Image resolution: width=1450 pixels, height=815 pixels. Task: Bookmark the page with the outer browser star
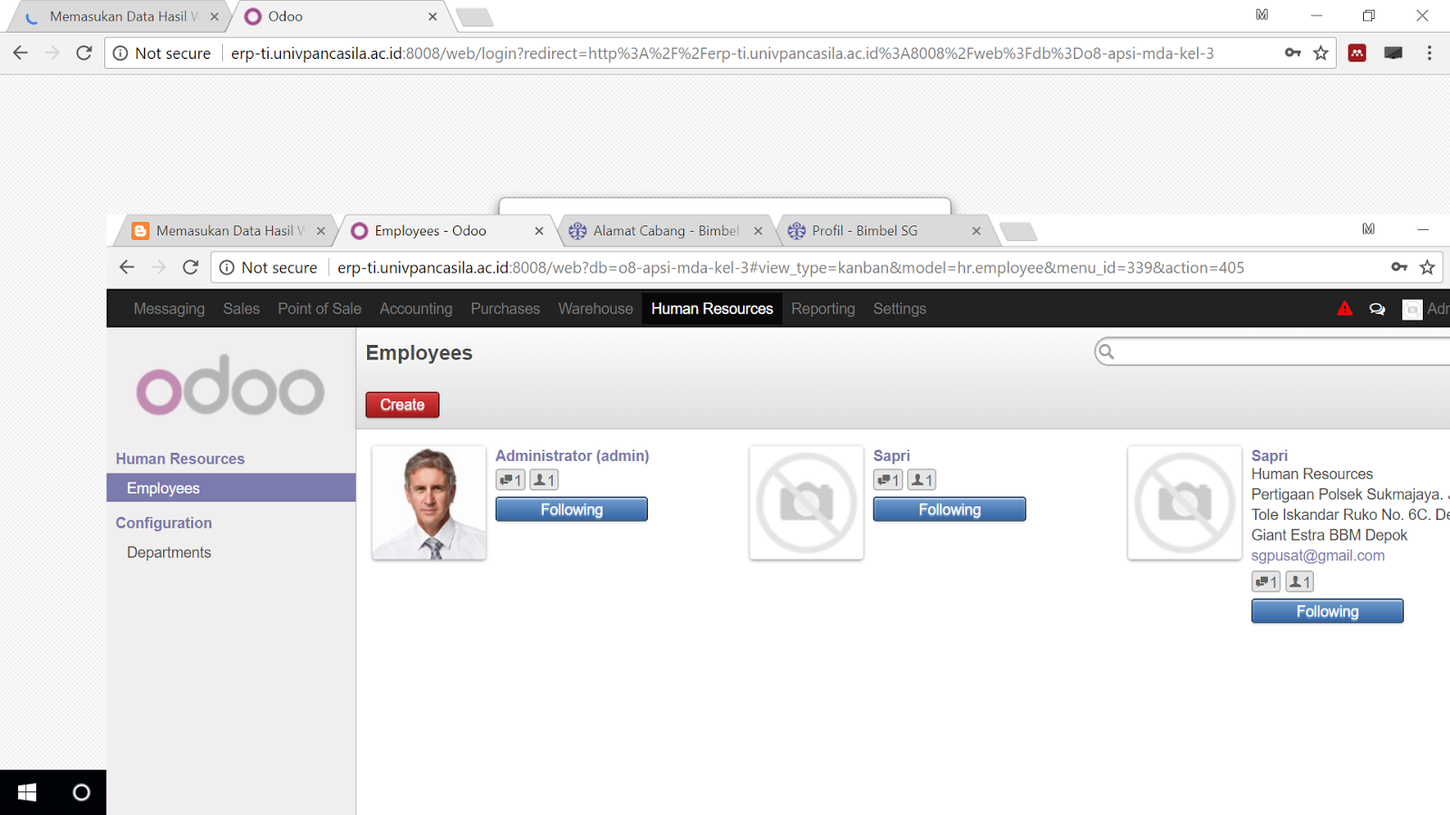click(x=1320, y=53)
